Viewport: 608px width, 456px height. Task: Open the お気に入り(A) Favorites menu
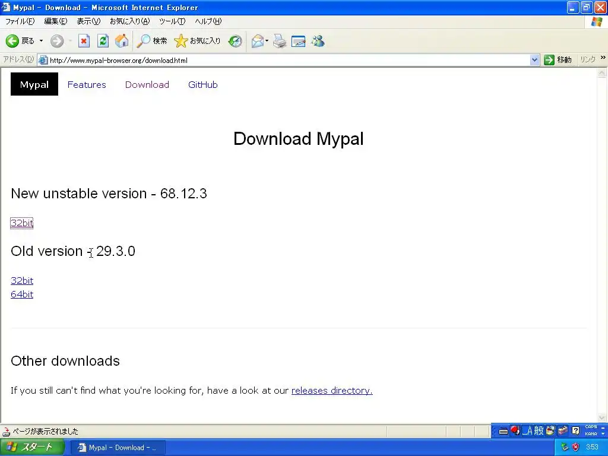coord(129,21)
